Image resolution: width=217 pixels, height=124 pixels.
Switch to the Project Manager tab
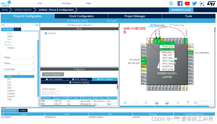(x=135, y=16)
